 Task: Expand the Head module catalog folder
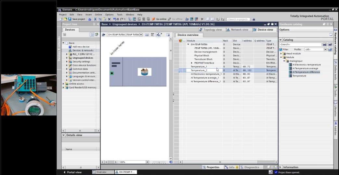click(x=281, y=53)
